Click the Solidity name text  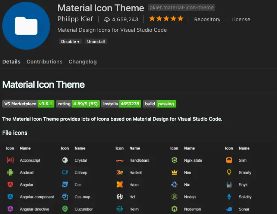coord(245,197)
